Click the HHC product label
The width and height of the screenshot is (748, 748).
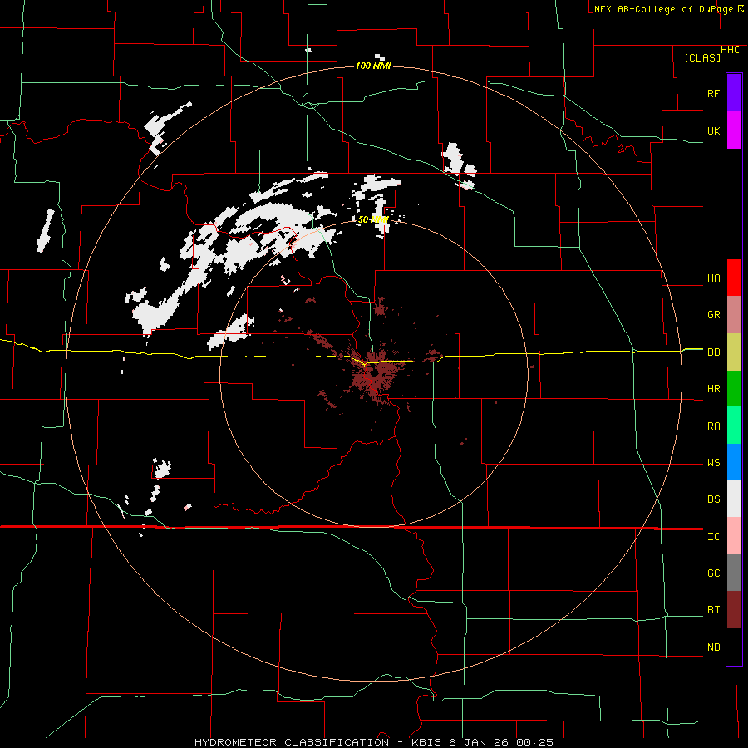(731, 50)
